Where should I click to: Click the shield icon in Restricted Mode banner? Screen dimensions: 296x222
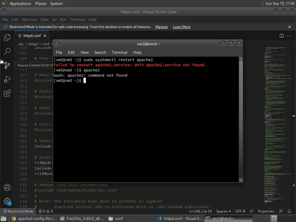[x=5, y=27]
